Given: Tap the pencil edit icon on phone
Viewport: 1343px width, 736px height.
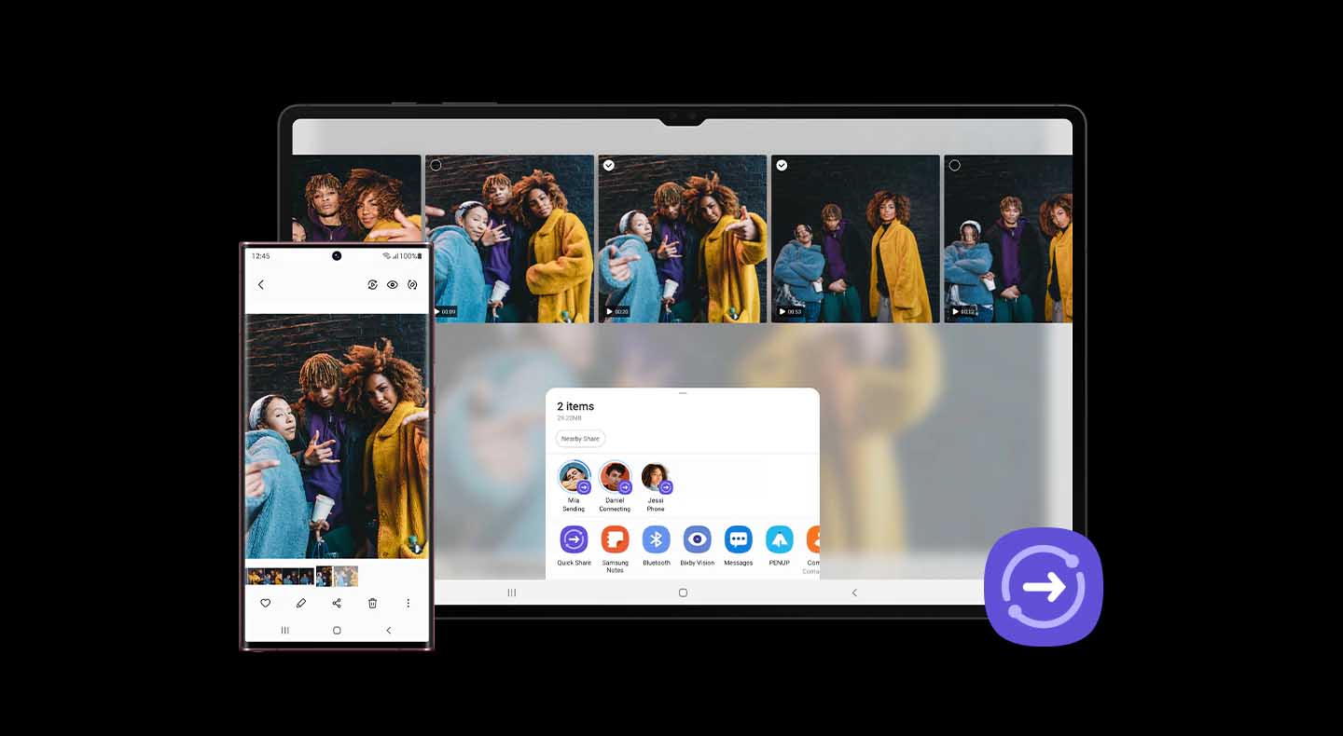Looking at the screenshot, I should 301,604.
